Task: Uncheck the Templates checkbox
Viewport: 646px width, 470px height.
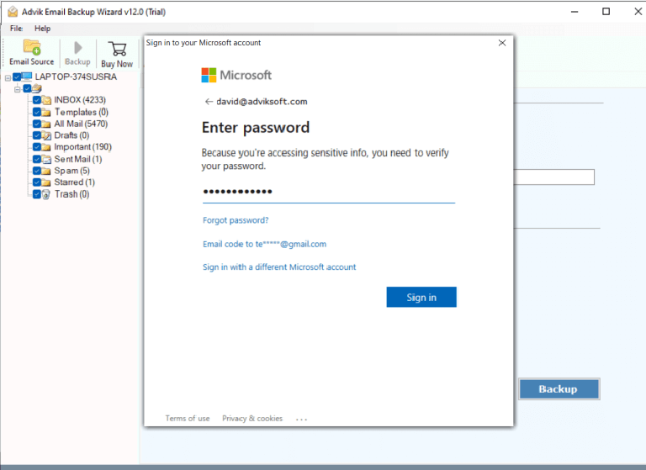Action: (37, 112)
